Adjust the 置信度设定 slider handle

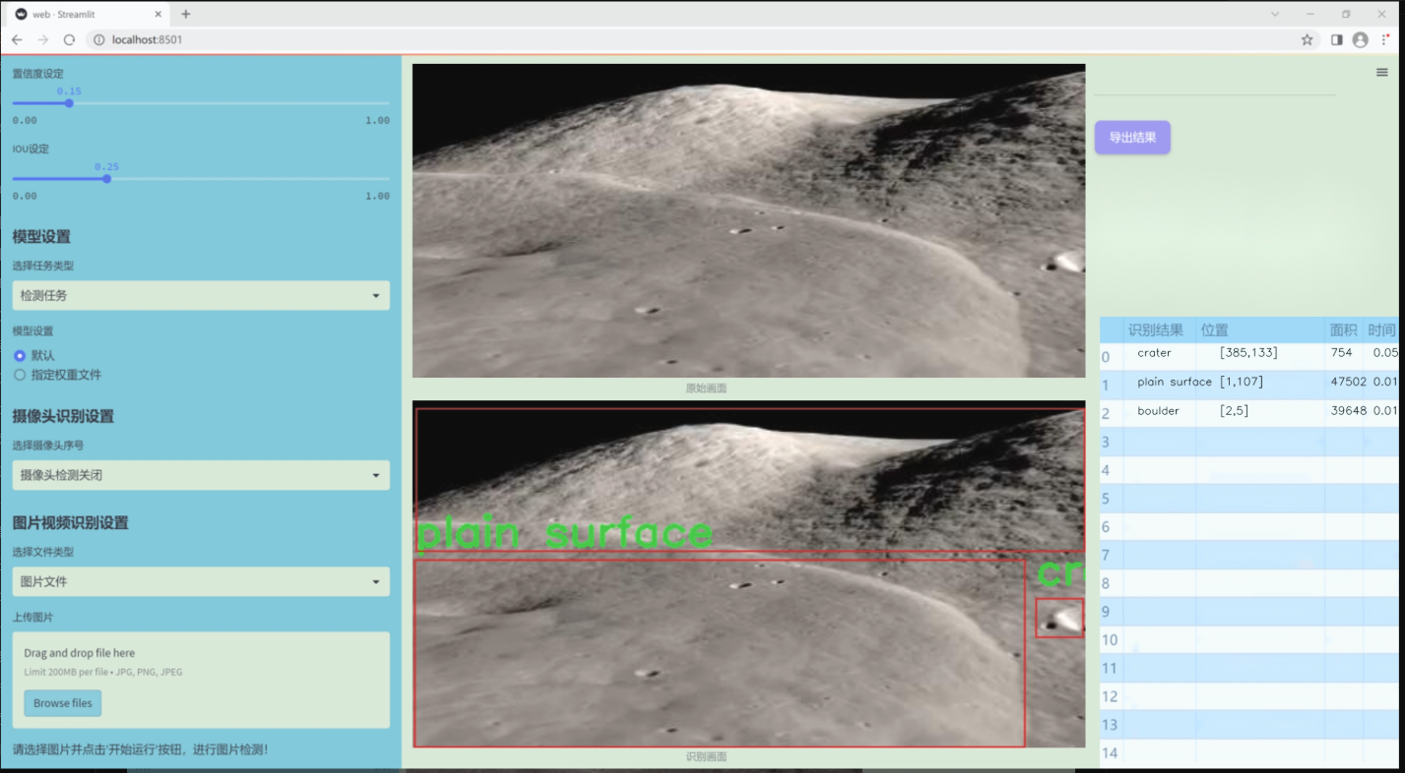(69, 102)
